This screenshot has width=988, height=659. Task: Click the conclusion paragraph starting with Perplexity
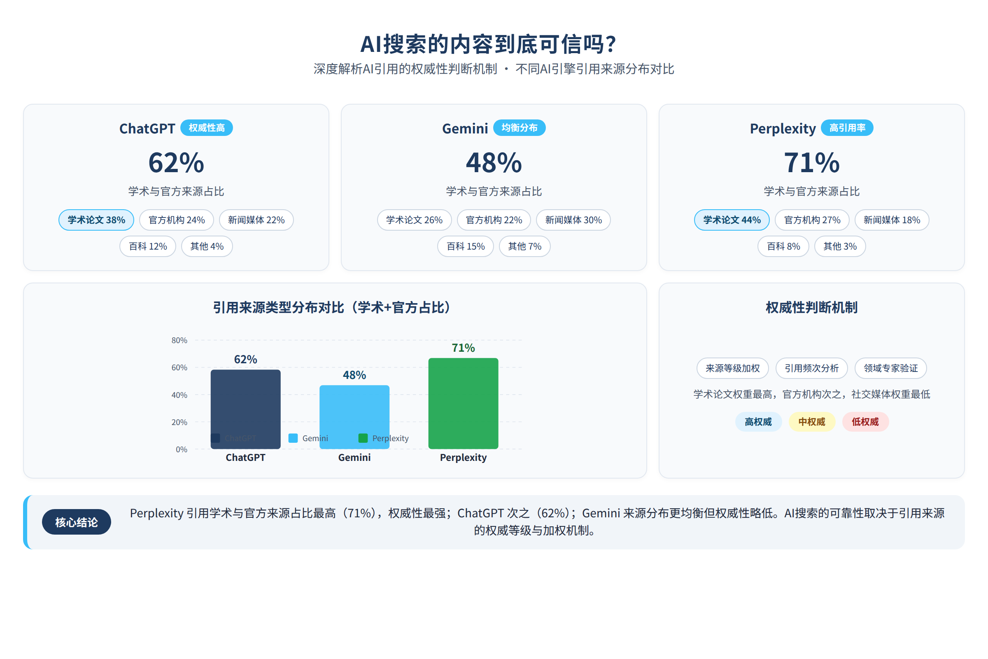point(537,521)
